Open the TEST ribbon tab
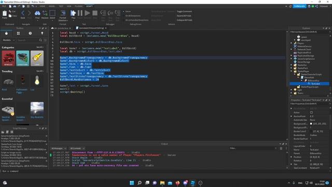This screenshot has width=332, height=187. click(61, 6)
